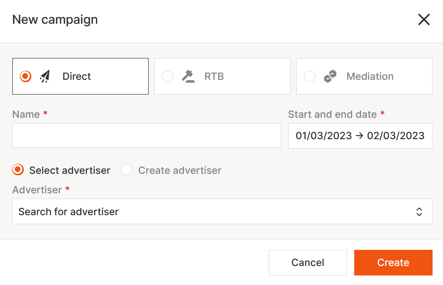Click the up-down chevron in Advertiser field
443x285 pixels.
click(x=419, y=212)
